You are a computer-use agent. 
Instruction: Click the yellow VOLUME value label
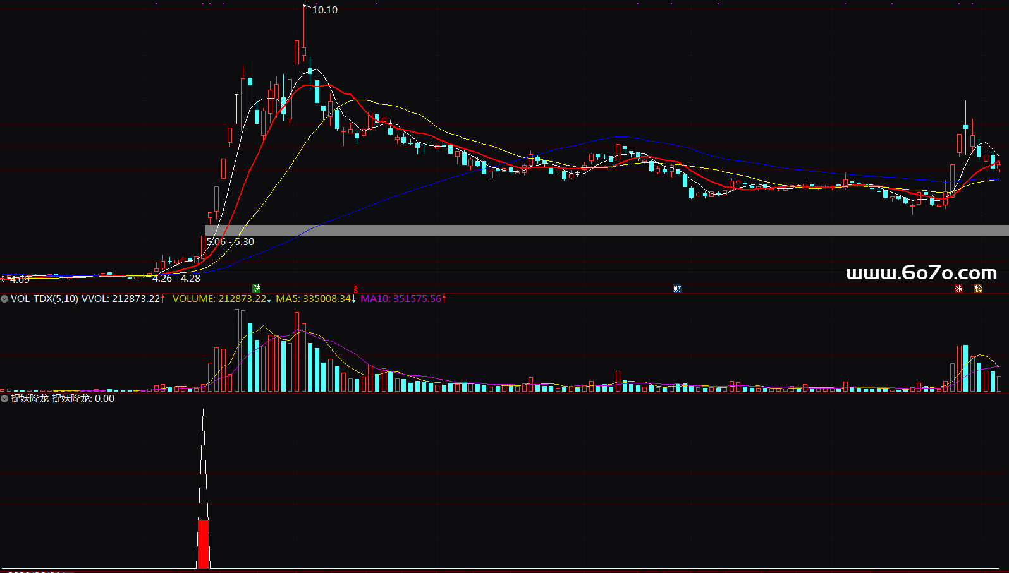[219, 299]
